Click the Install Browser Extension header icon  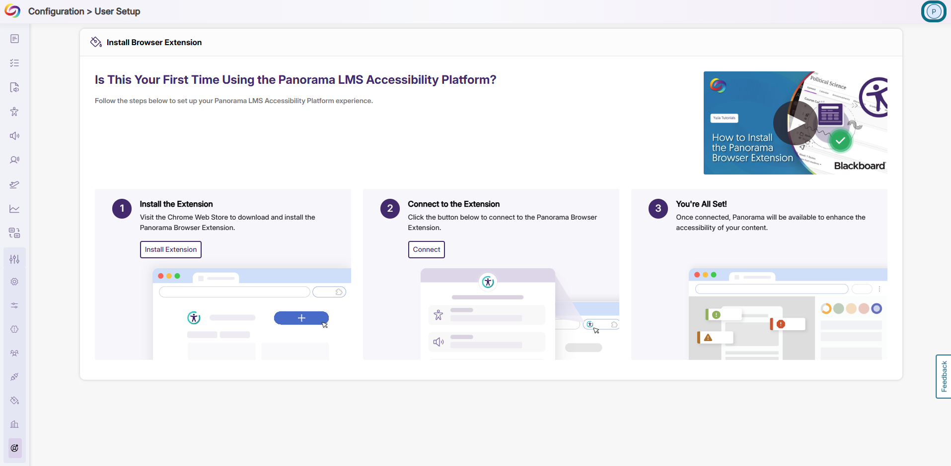pos(96,42)
